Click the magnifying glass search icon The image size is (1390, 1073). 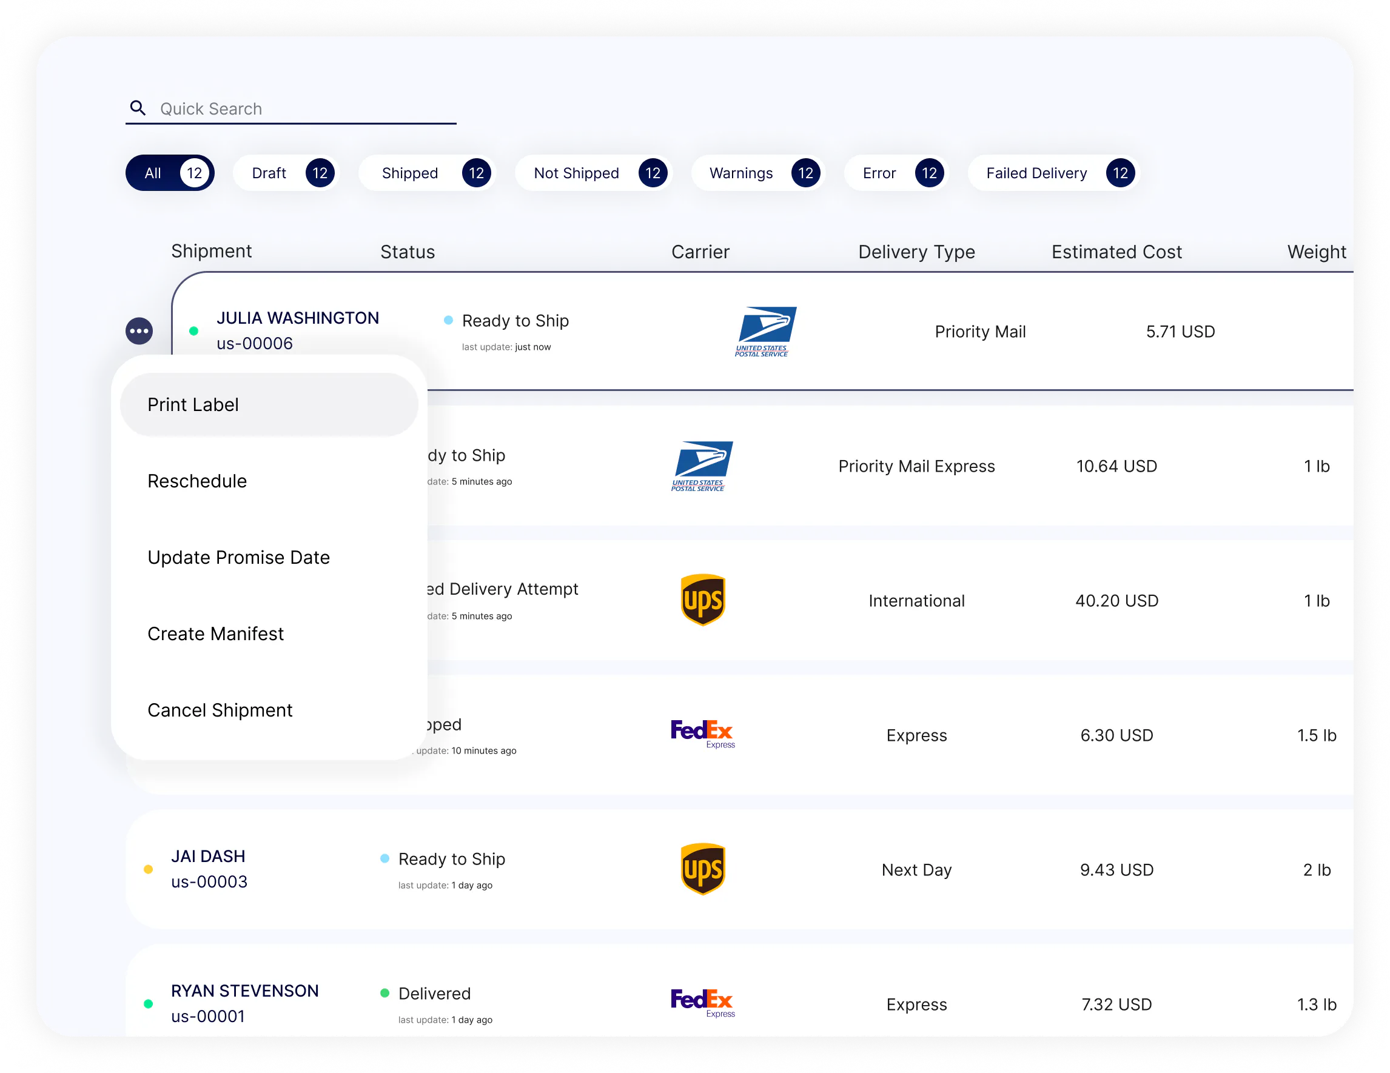pos(138,108)
